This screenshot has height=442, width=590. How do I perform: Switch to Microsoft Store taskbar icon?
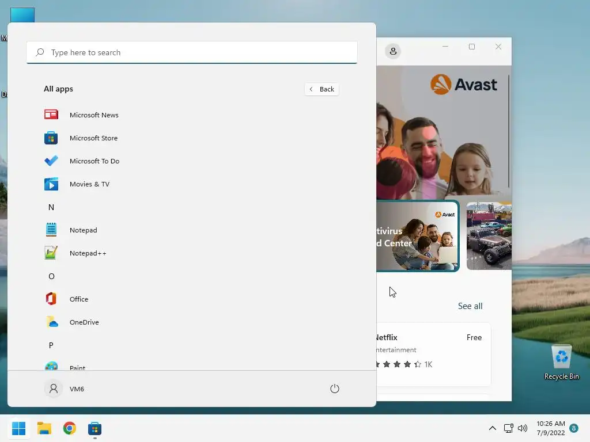[95, 428]
